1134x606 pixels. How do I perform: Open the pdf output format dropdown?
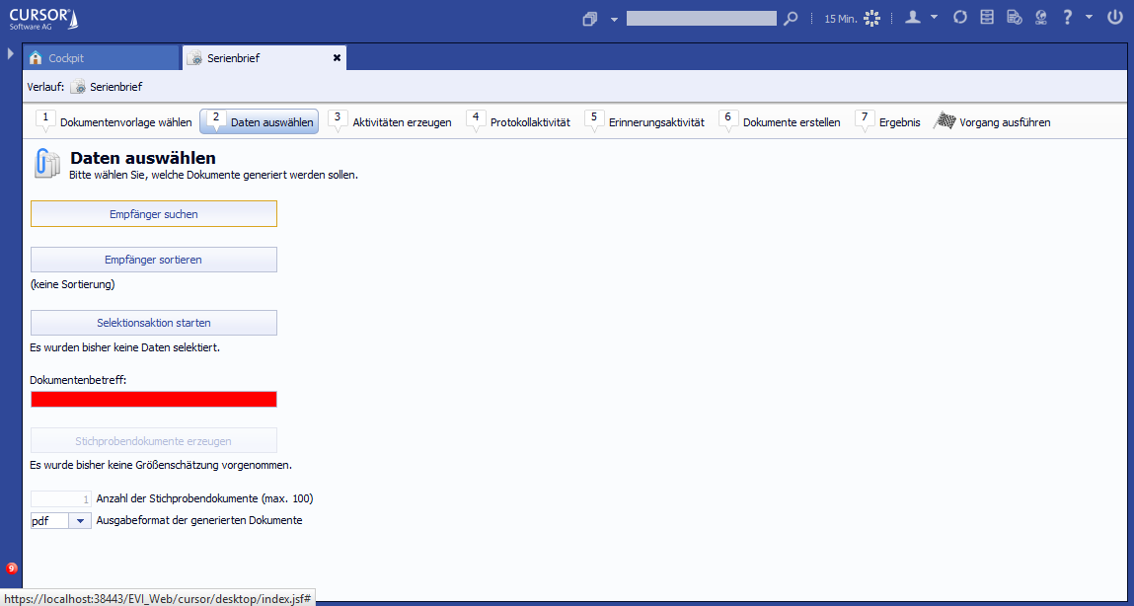click(80, 521)
